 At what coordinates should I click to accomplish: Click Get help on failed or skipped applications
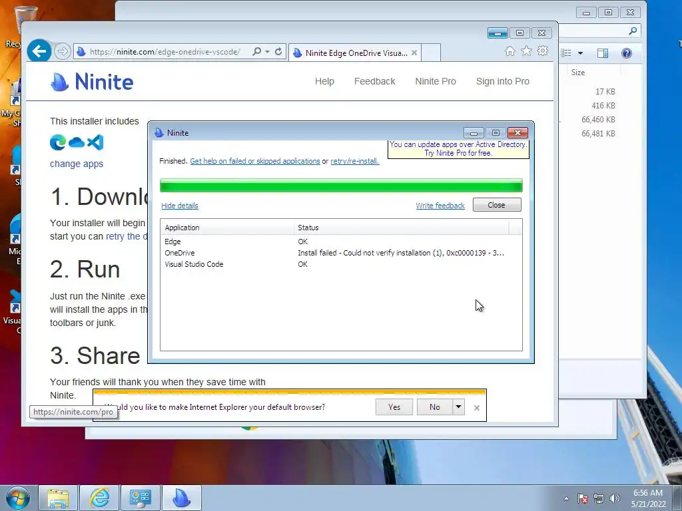click(255, 161)
